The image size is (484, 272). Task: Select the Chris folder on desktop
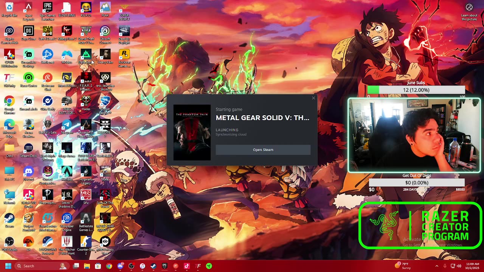(x=9, y=151)
